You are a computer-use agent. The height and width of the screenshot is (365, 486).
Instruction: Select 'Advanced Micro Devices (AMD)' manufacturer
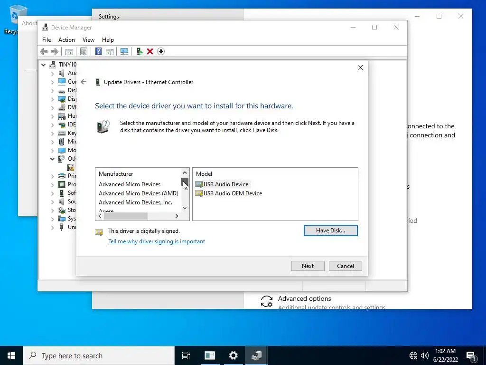tap(139, 193)
